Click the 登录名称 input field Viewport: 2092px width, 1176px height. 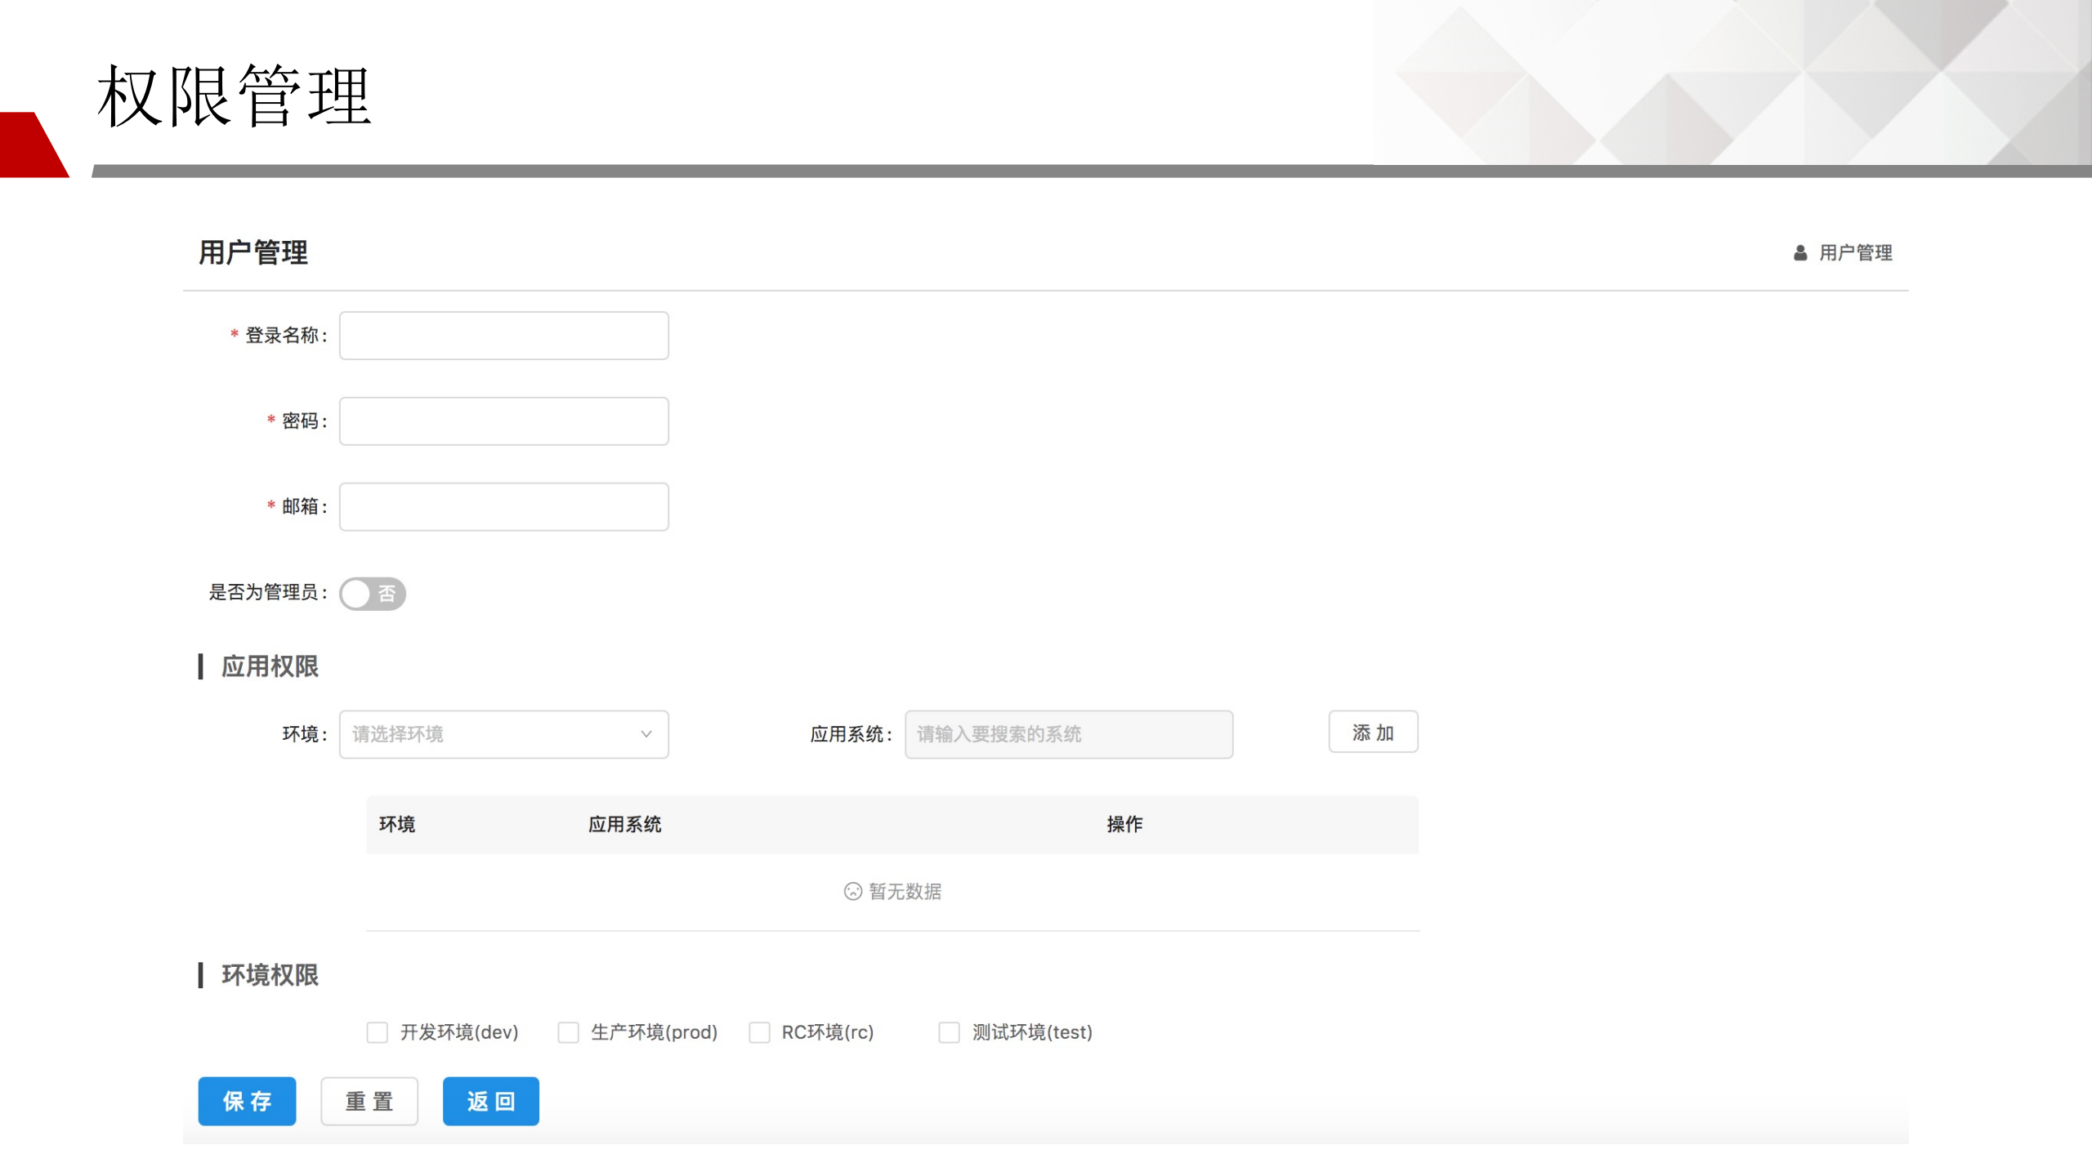[503, 335]
